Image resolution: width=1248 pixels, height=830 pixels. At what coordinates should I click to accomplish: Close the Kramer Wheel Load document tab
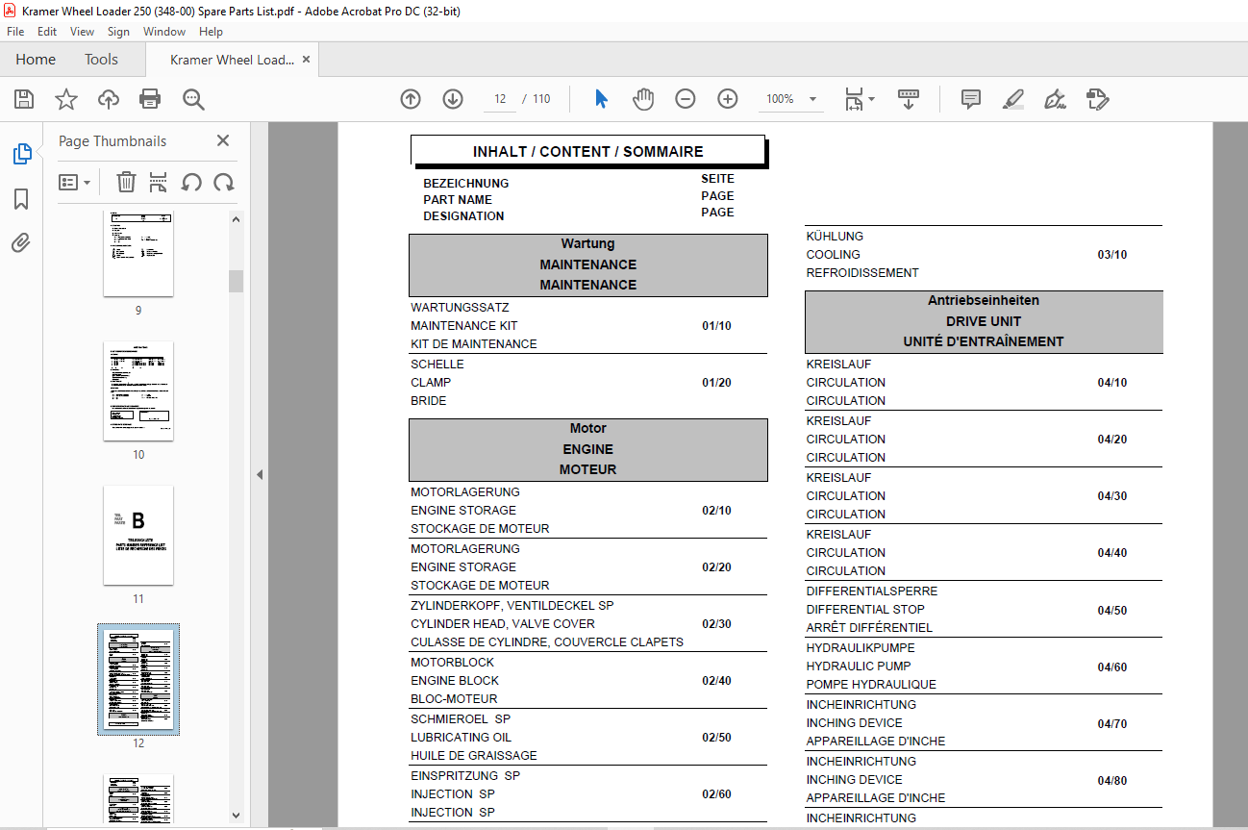307,60
